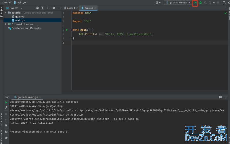Click the gray Stop square in top toolbar
The image size is (230, 144).
coord(218,3)
